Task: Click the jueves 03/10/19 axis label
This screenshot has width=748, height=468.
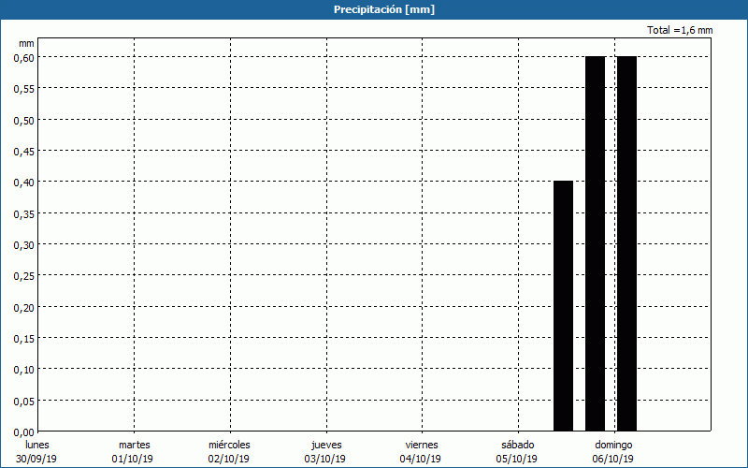Action: (x=325, y=452)
